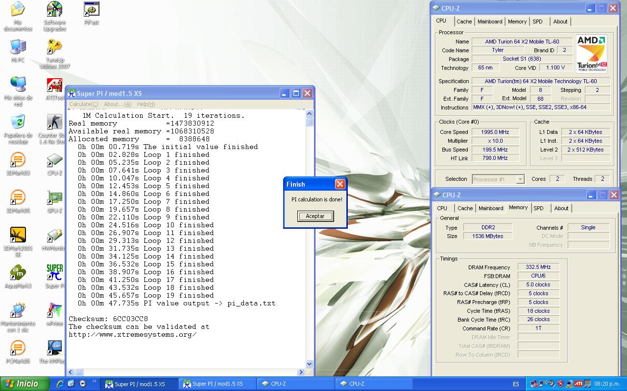
Task: Switch to About tab in upper CPU-Z
Action: click(560, 22)
